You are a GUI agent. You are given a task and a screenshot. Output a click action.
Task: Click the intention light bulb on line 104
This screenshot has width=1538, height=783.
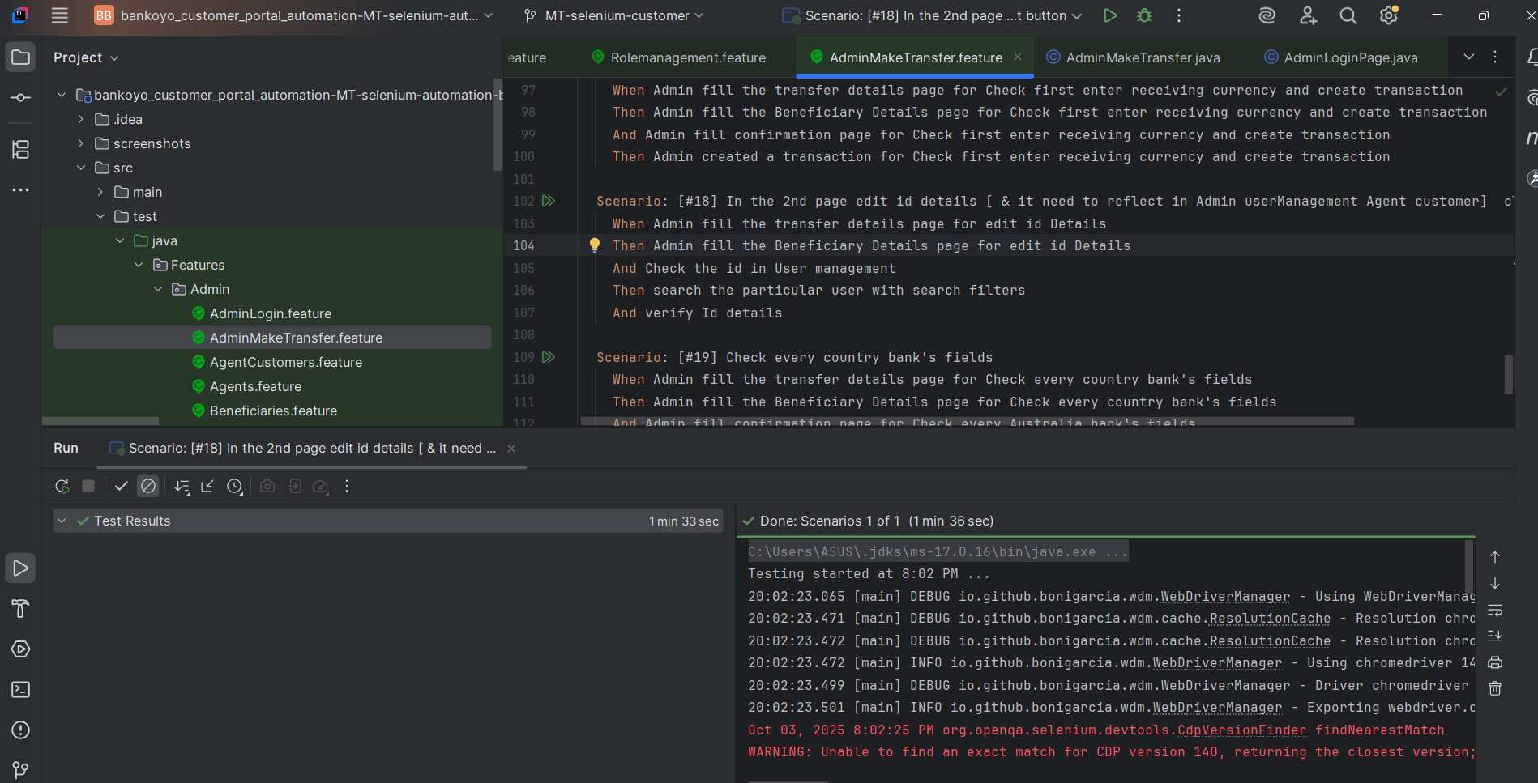click(x=595, y=245)
